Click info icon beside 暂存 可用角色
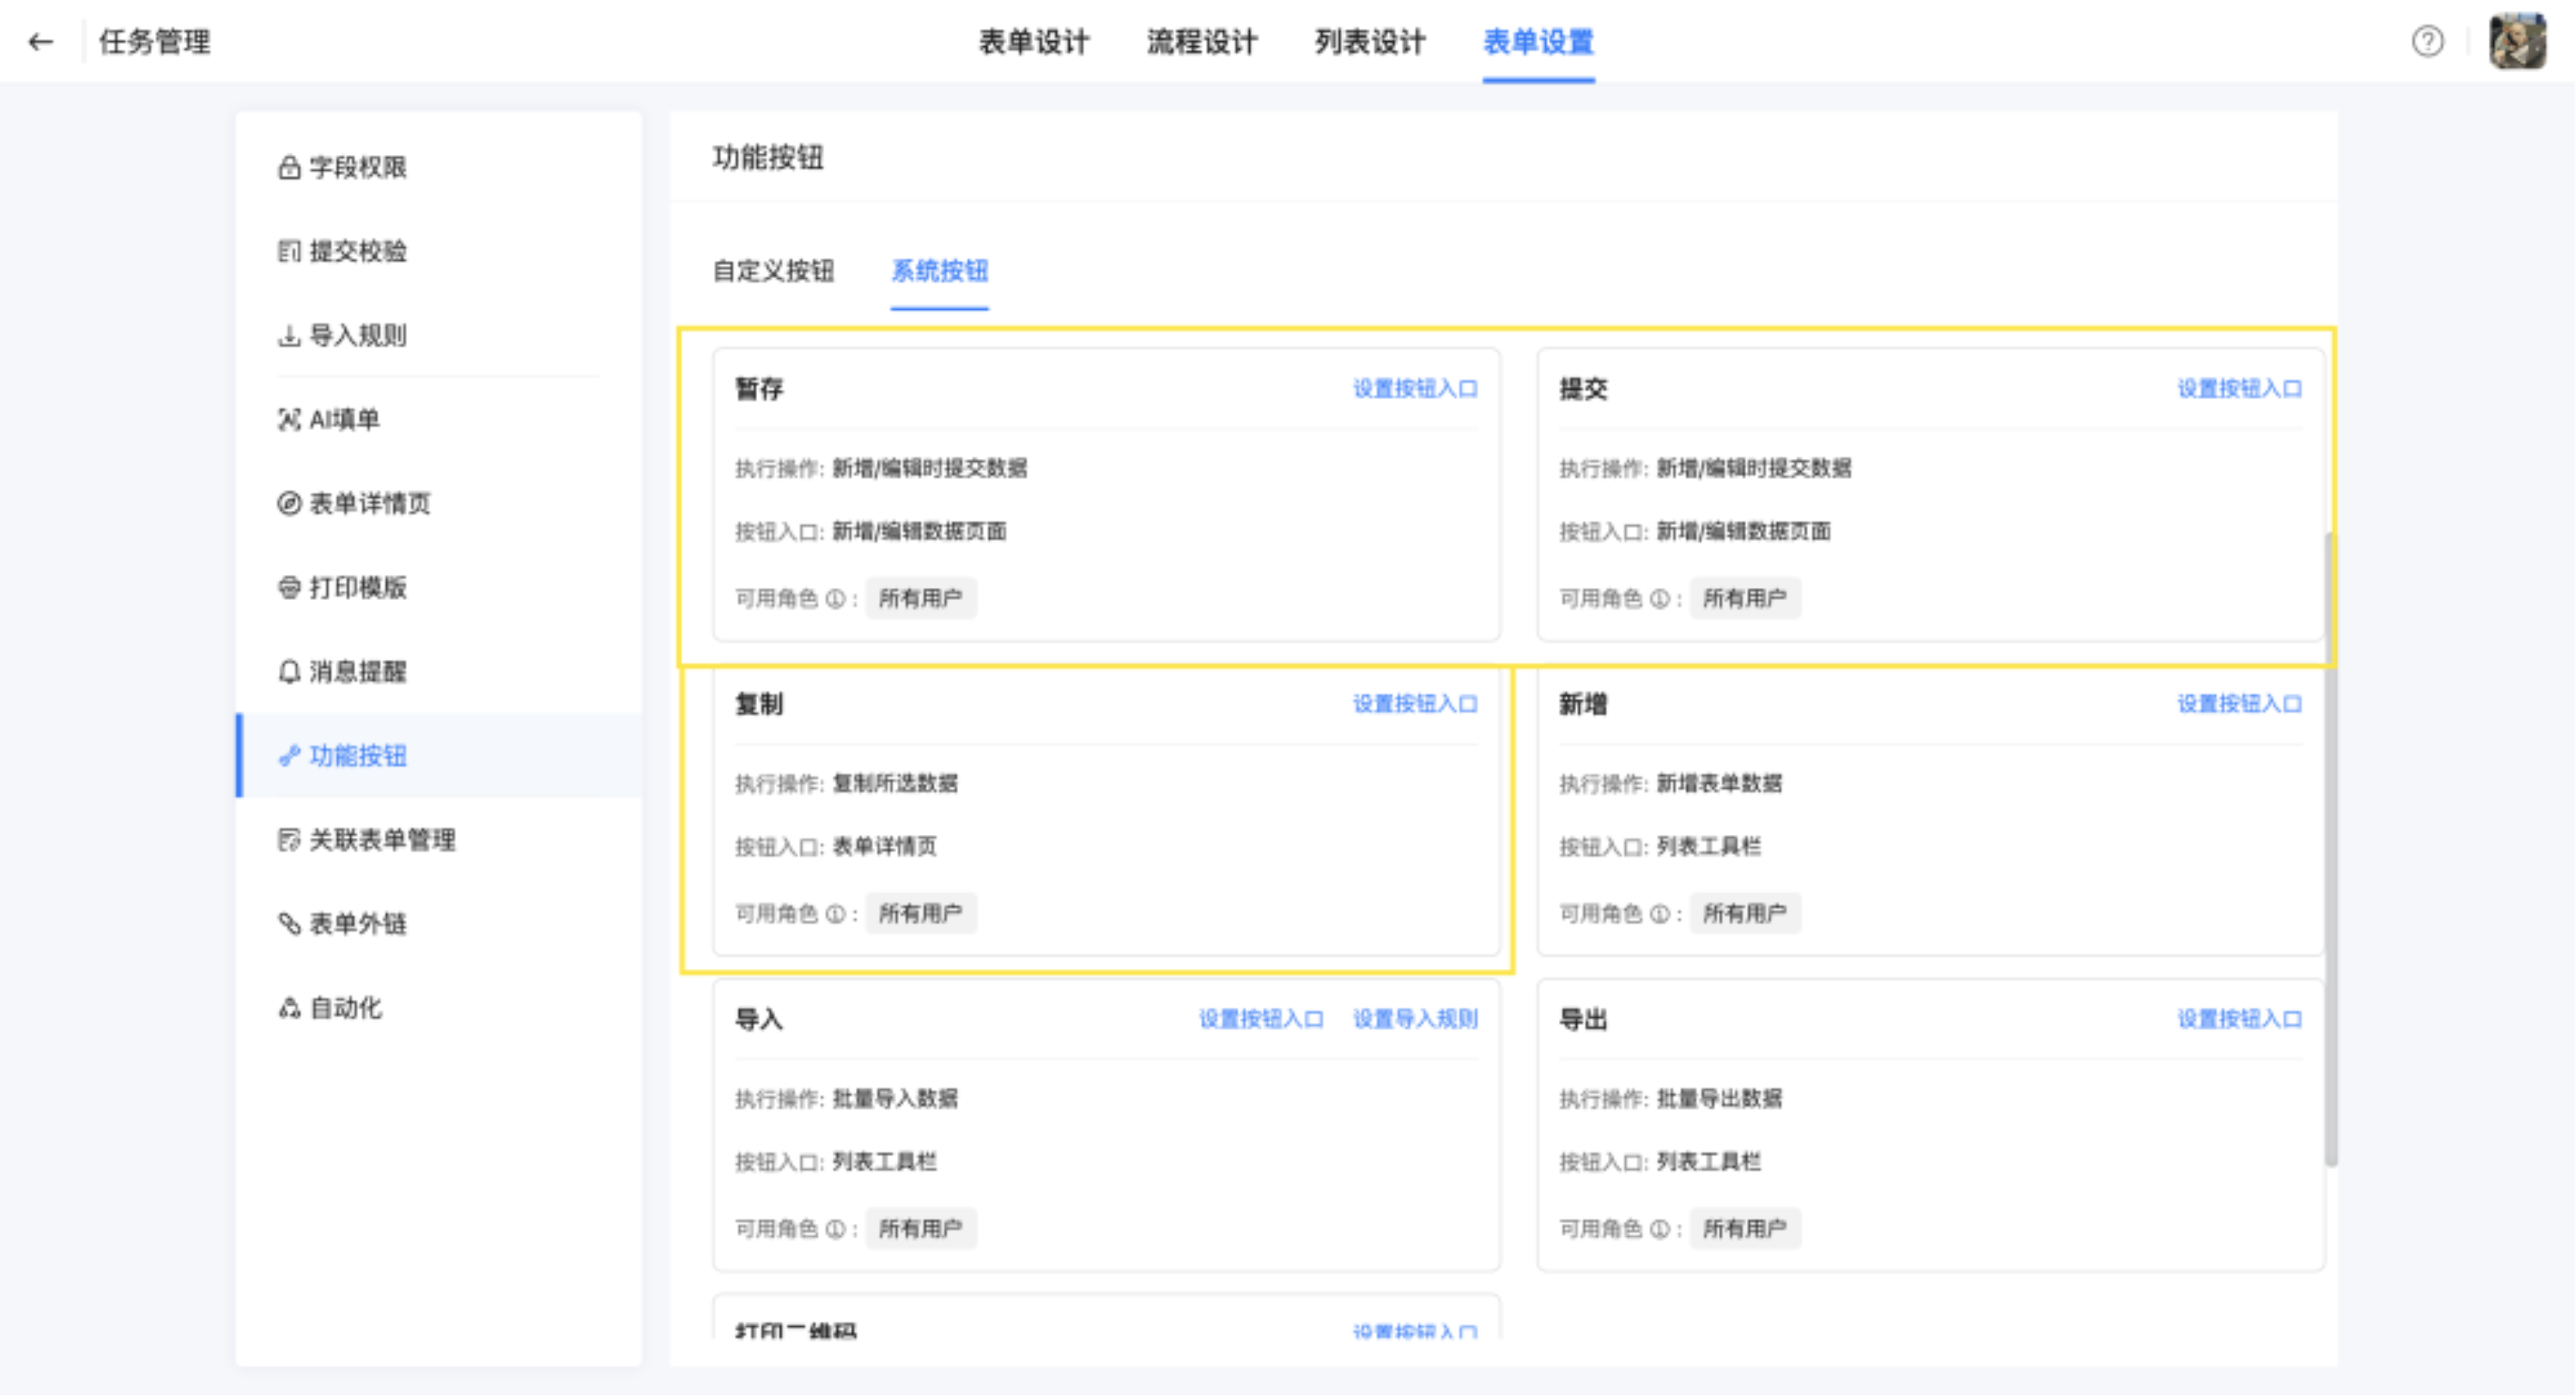Image resolution: width=2576 pixels, height=1396 pixels. click(835, 598)
